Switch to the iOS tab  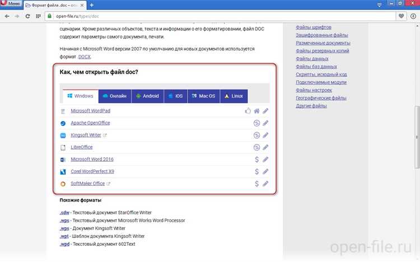pyautogui.click(x=176, y=96)
